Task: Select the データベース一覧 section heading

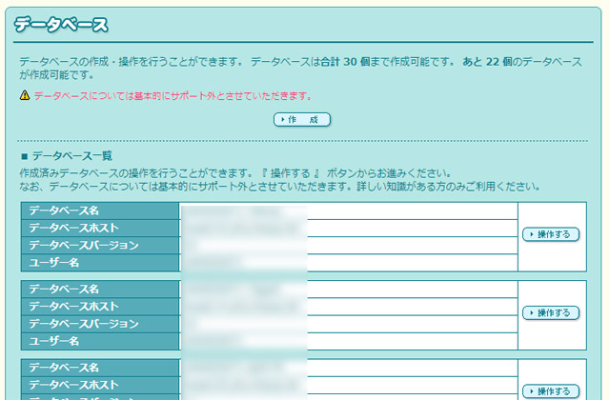Action: point(72,155)
